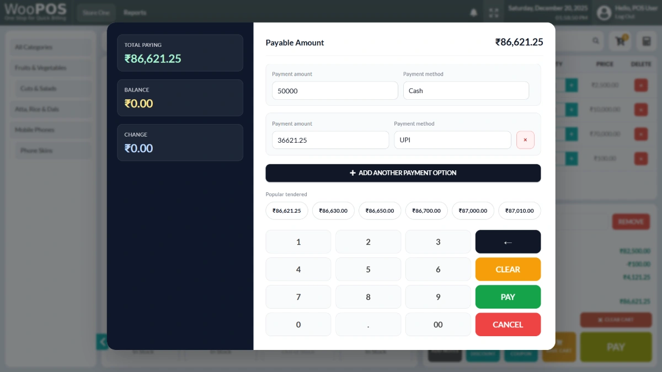Click the search magnifier icon
The height and width of the screenshot is (372, 662).
596,41
